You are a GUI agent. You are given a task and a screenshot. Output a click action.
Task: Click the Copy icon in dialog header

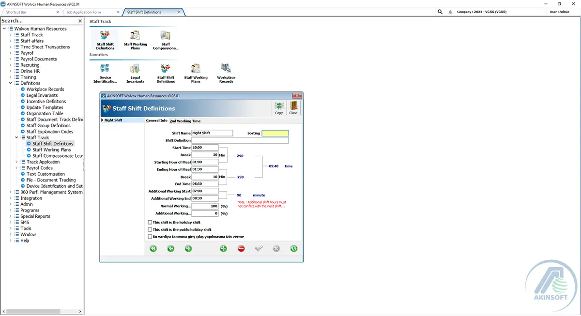click(279, 108)
